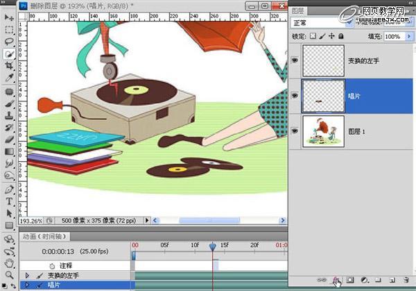
Task: Delete layer using the trash icon
Action: [x=405, y=280]
